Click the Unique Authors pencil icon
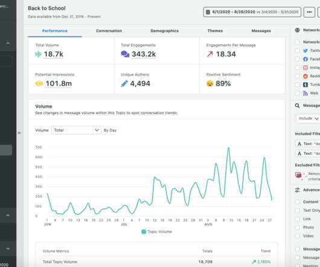 click(124, 83)
